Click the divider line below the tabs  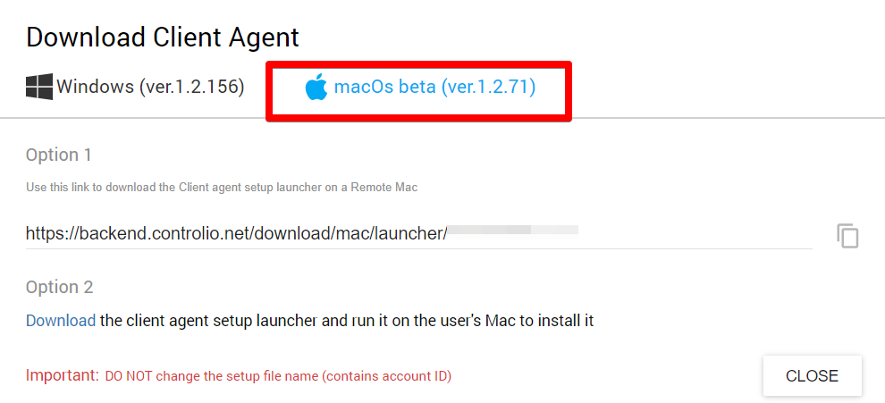point(715,118)
